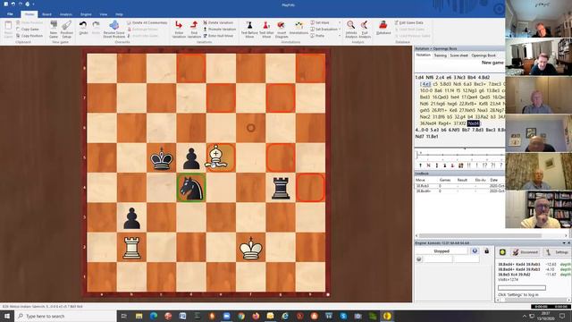
Task: Click the ?! annotation symbol button
Action: point(492,165)
